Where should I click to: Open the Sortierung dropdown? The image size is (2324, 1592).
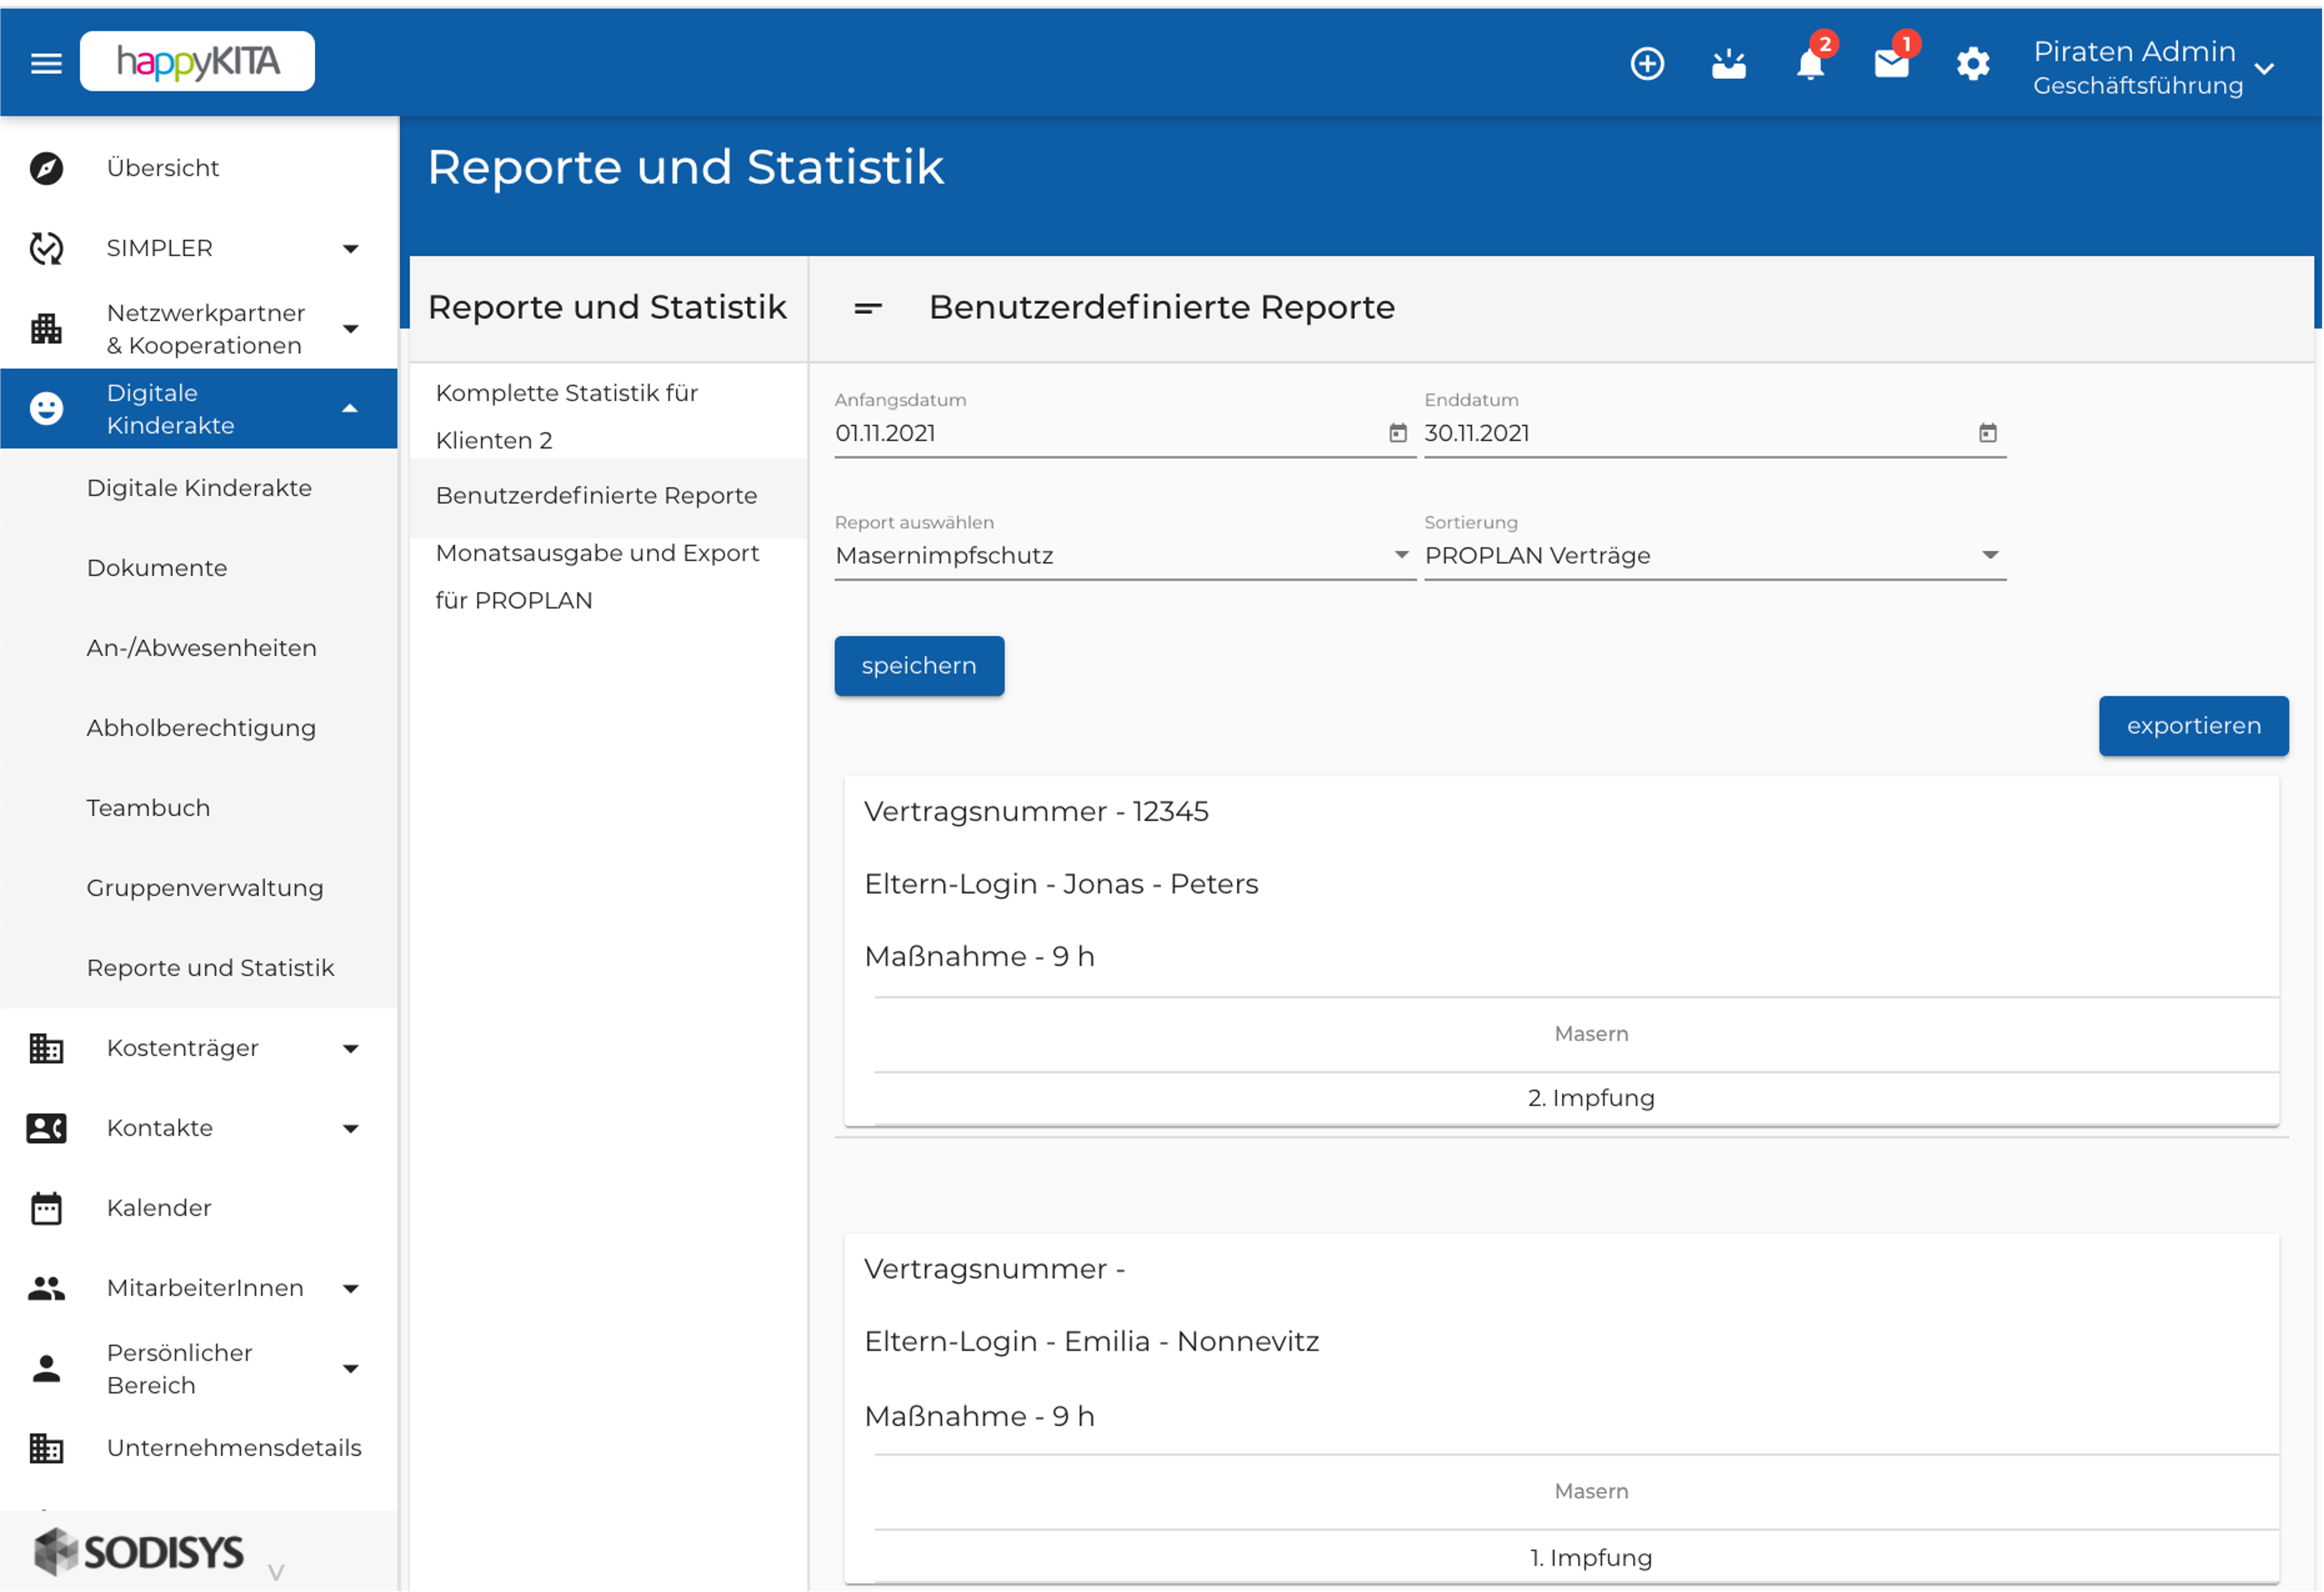(x=1715, y=555)
